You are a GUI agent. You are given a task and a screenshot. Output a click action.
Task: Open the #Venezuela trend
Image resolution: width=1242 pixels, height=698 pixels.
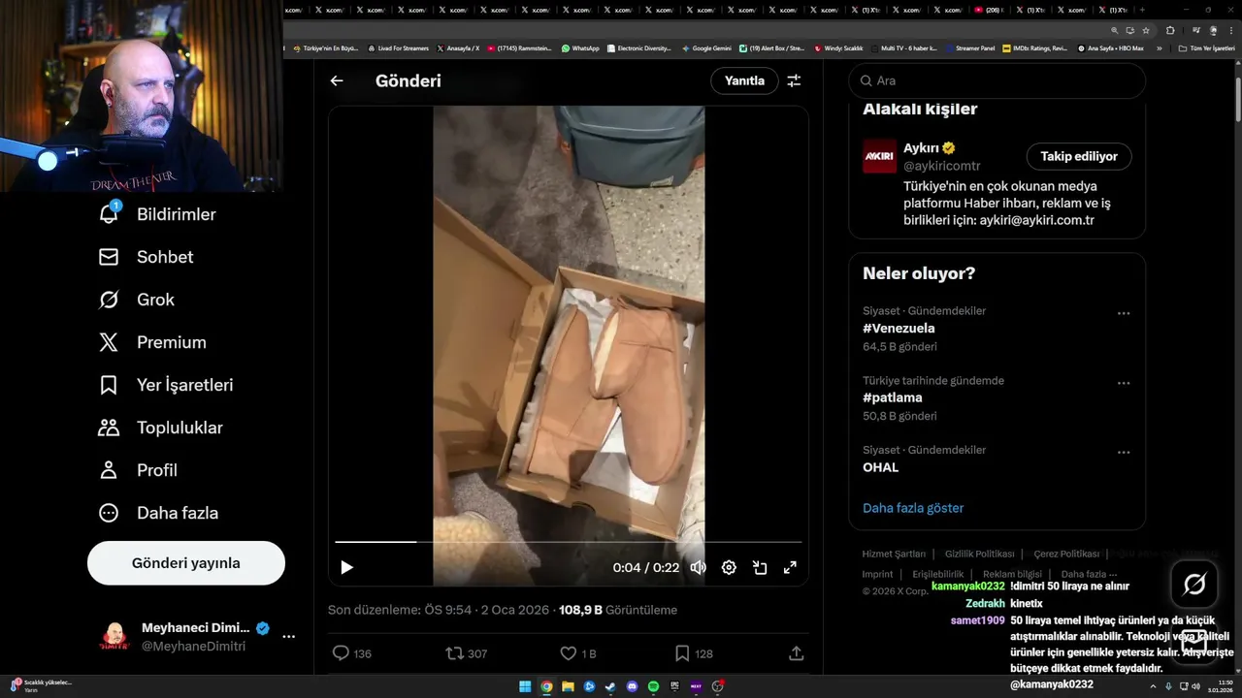899,329
